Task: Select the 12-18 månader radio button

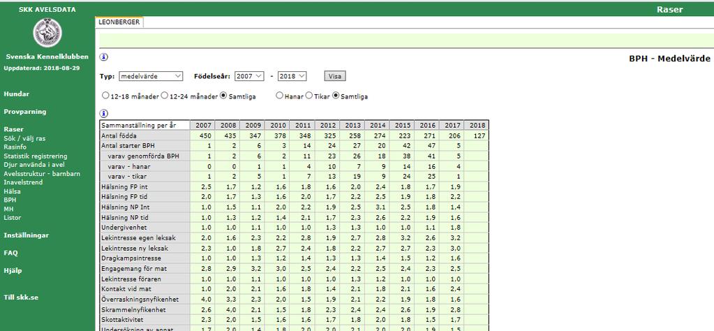Action: [x=105, y=96]
